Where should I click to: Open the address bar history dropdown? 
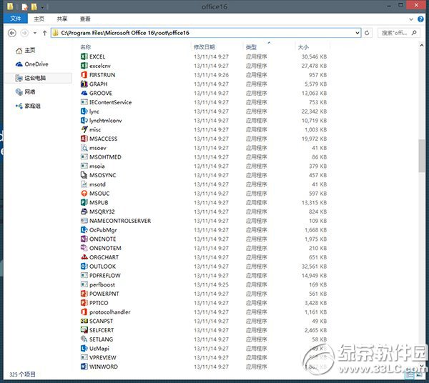tap(357, 33)
